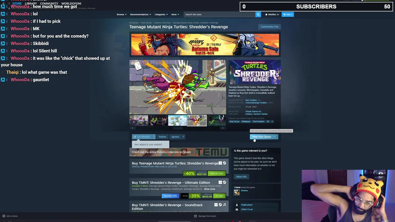Viewport: 395px width, 222px height.
Task: Click the Windows icon on the Soundtrack Edition row
Action: [216, 205]
